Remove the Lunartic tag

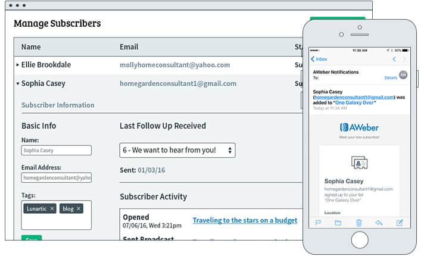(52, 208)
